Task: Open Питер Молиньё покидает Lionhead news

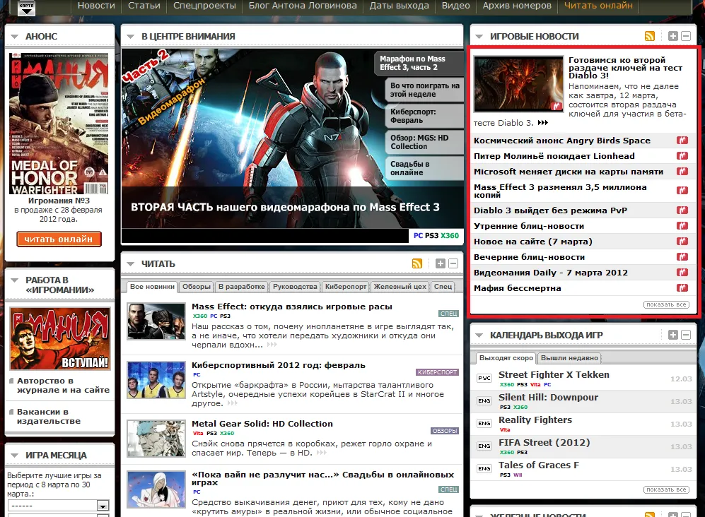Action: 554,156
